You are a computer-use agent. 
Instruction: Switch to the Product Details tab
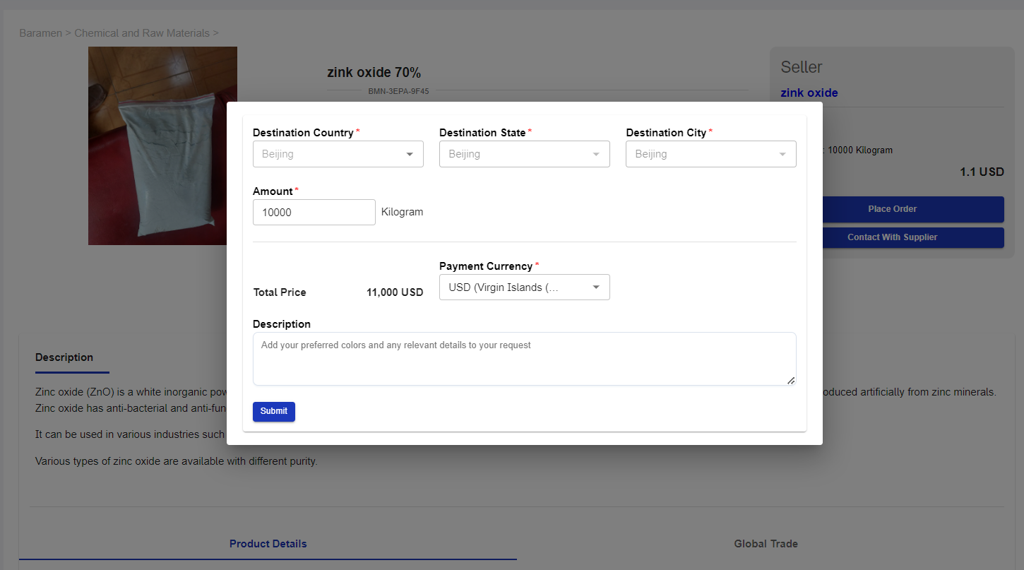pyautogui.click(x=268, y=544)
